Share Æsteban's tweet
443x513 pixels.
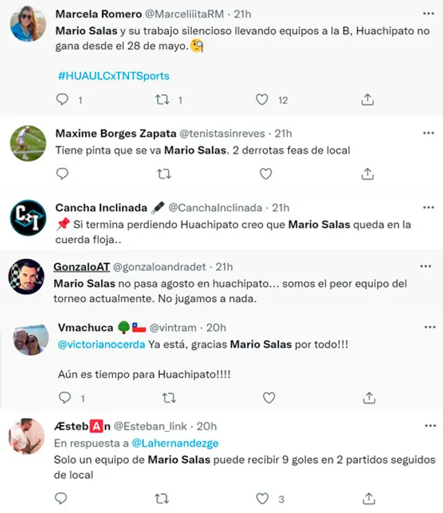(368, 498)
